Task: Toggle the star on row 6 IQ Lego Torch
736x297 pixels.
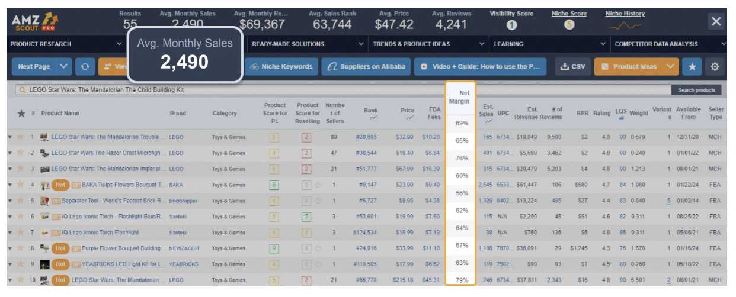Action: 20,217
